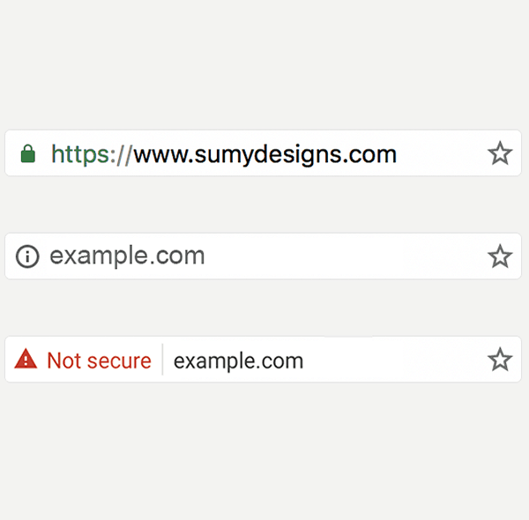Click the red 'Not secure' label
Image resolution: width=529 pixels, height=520 pixels.
pos(99,360)
